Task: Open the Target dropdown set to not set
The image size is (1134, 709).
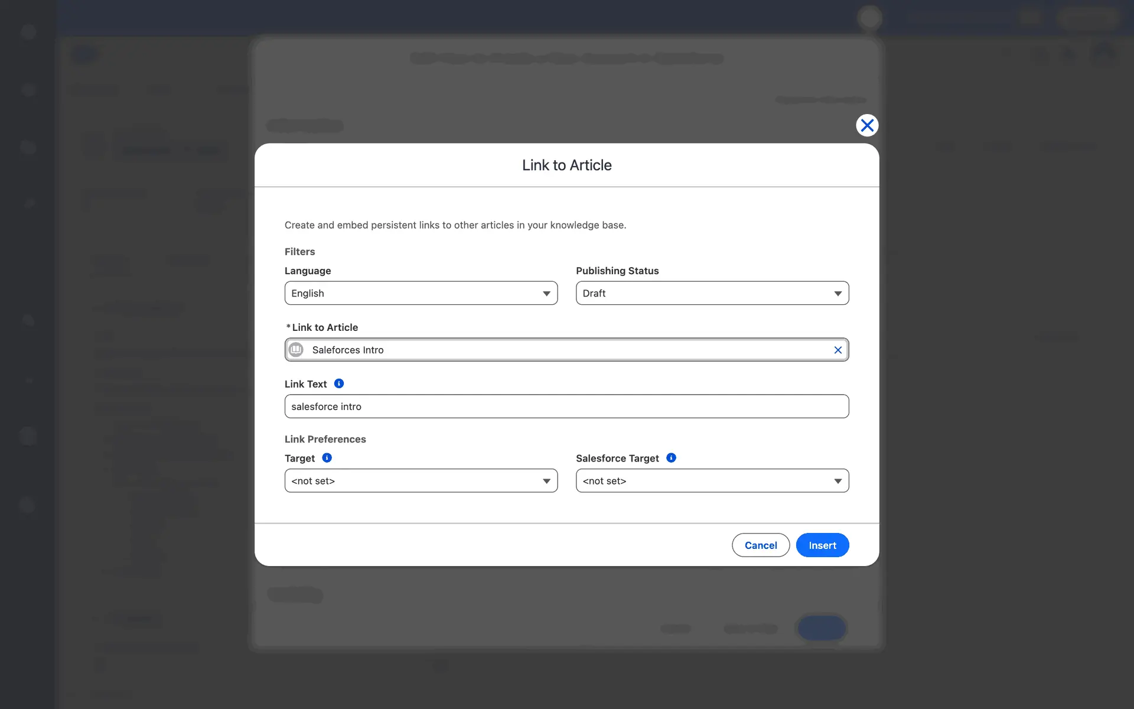Action: (413, 481)
